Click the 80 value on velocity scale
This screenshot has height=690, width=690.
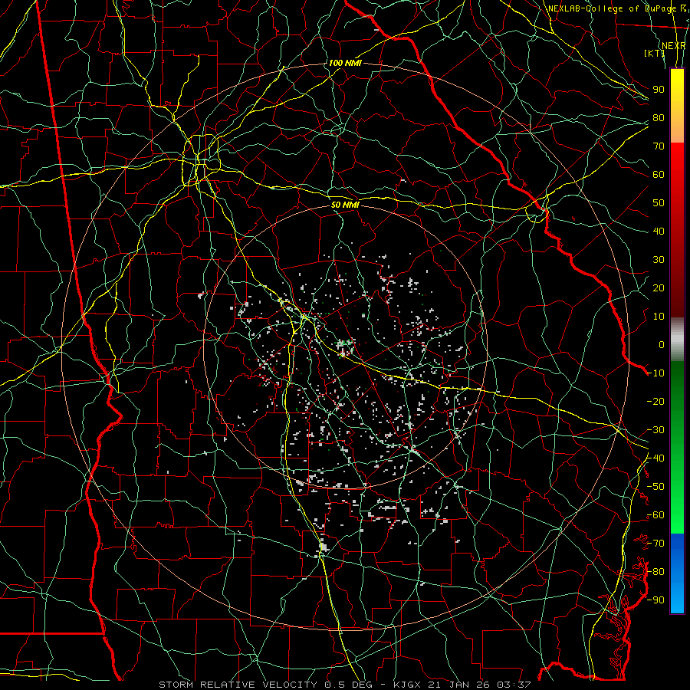[659, 118]
